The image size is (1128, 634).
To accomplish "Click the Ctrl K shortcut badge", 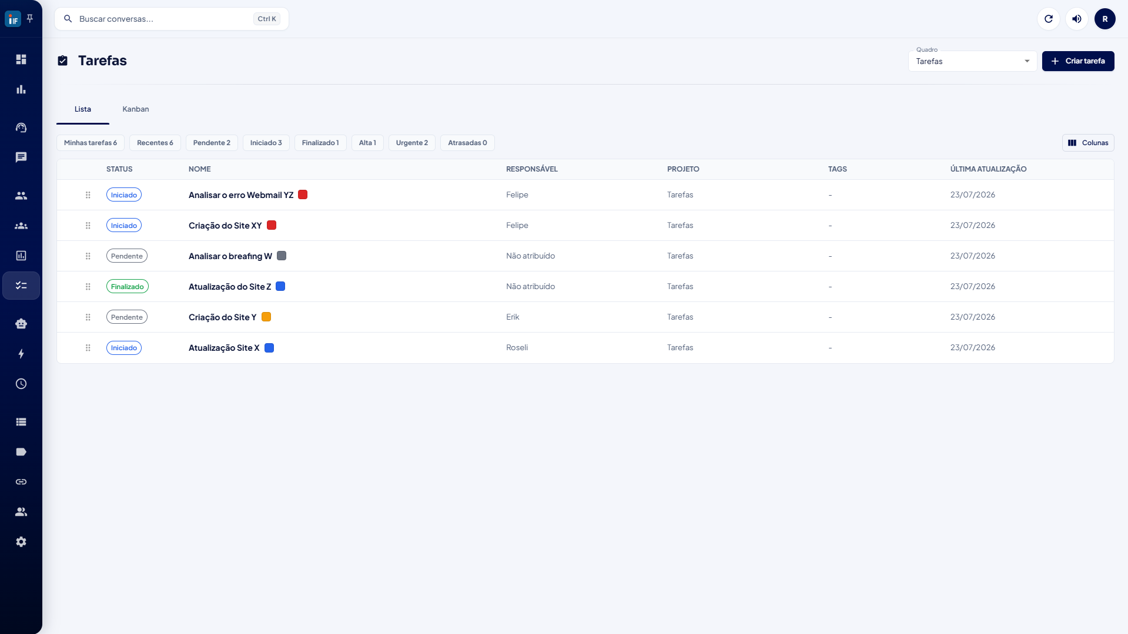I will point(267,19).
